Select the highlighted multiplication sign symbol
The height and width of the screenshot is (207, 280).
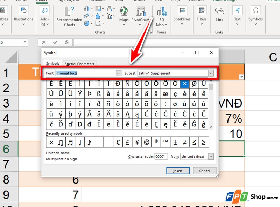coord(184,84)
